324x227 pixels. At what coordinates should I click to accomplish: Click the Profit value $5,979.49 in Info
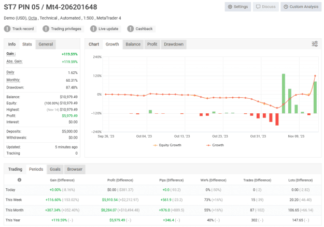tap(69, 116)
